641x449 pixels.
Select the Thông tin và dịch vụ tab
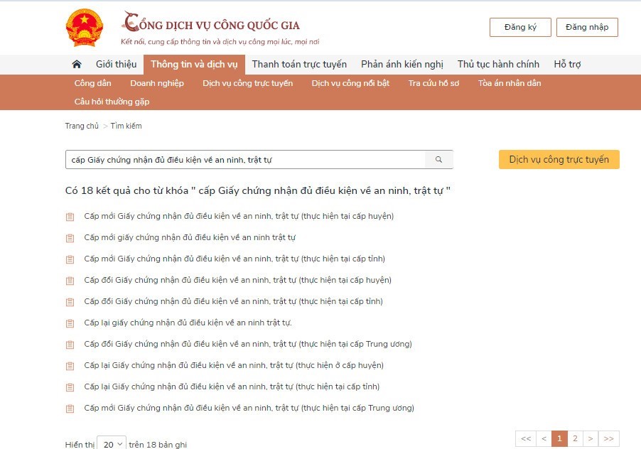pyautogui.click(x=194, y=64)
